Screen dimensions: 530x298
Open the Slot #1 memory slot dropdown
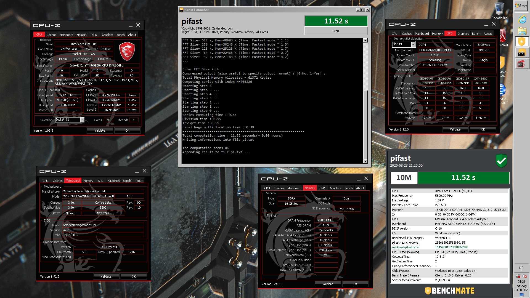413,44
